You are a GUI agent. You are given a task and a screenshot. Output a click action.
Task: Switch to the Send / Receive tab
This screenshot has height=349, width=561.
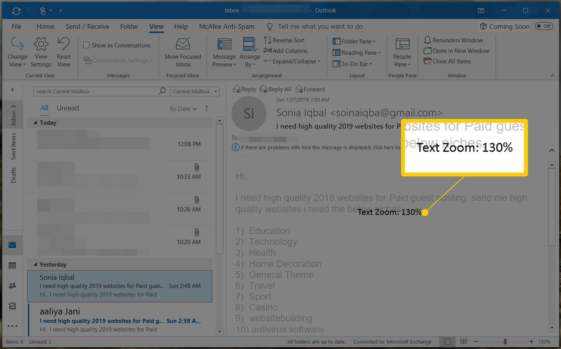[87, 26]
